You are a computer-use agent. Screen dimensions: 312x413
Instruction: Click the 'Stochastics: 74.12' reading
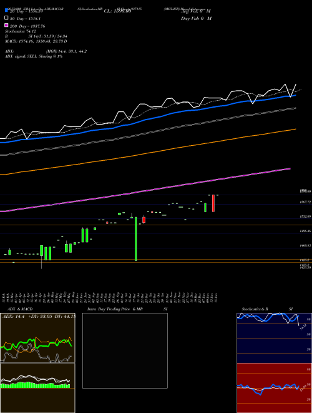tap(21, 31)
